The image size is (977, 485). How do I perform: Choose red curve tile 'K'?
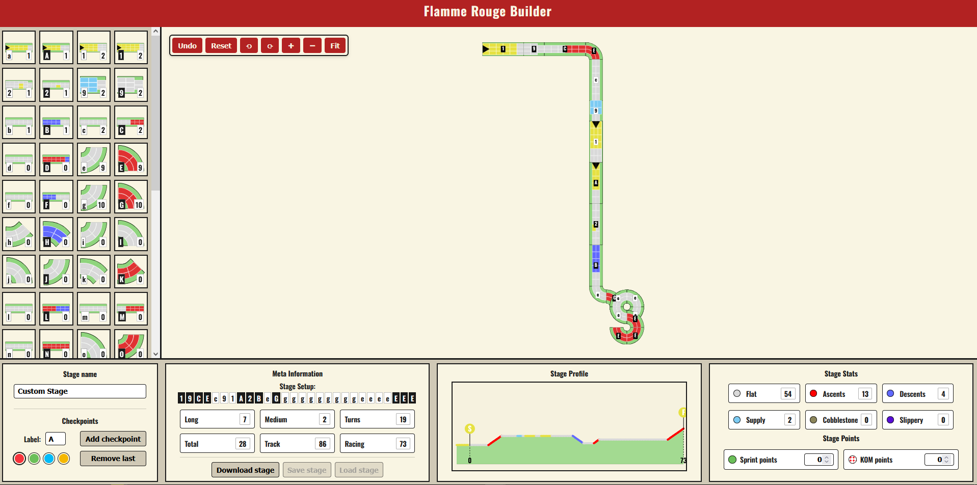tap(131, 271)
